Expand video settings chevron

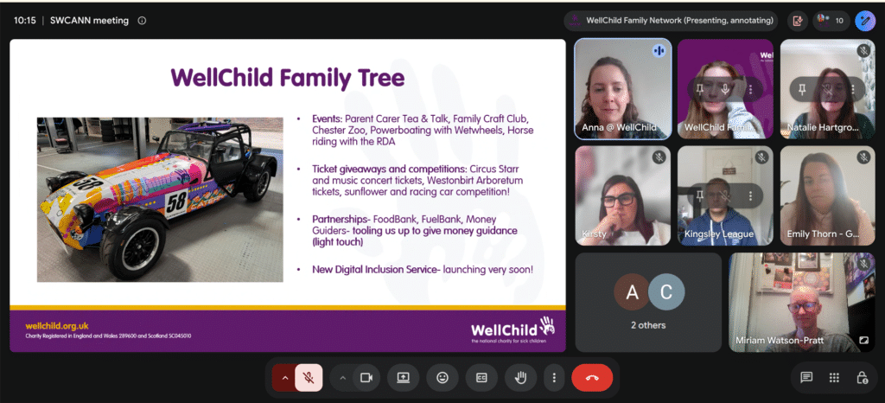[342, 378]
